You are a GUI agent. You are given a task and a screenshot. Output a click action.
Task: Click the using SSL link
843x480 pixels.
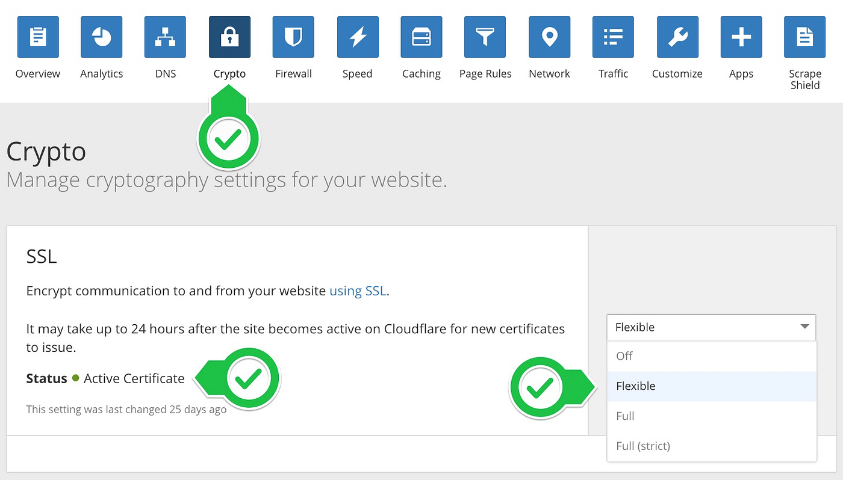click(358, 291)
